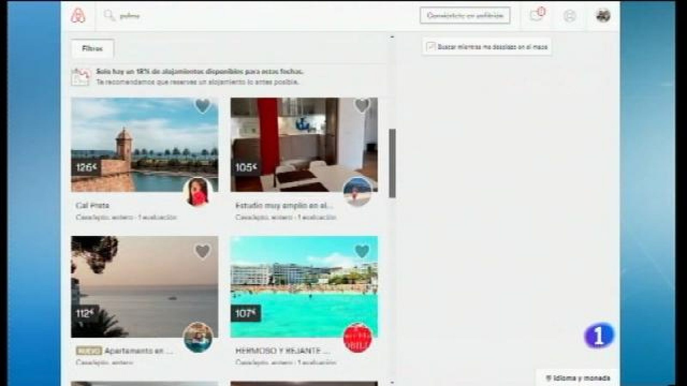
Task: Save the 112€ sunset apartment with heart
Action: (x=203, y=252)
